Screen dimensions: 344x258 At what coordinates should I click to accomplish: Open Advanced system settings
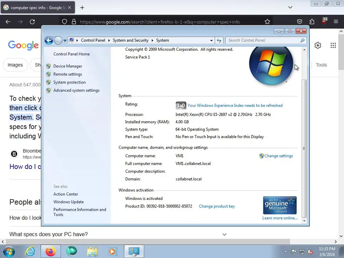(x=76, y=90)
